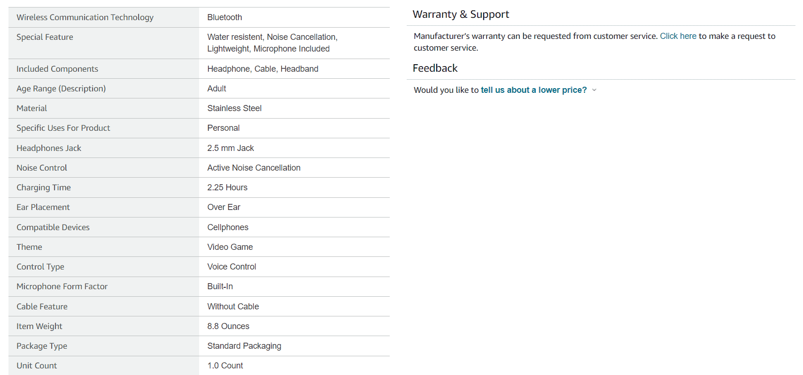The width and height of the screenshot is (803, 375).
Task: Click the 'Click here' warranty request link
Action: point(678,36)
